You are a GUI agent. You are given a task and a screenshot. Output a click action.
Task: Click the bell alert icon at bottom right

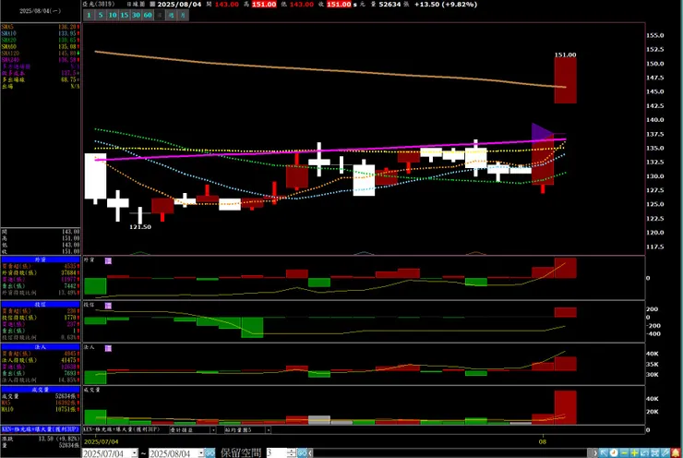click(x=676, y=453)
